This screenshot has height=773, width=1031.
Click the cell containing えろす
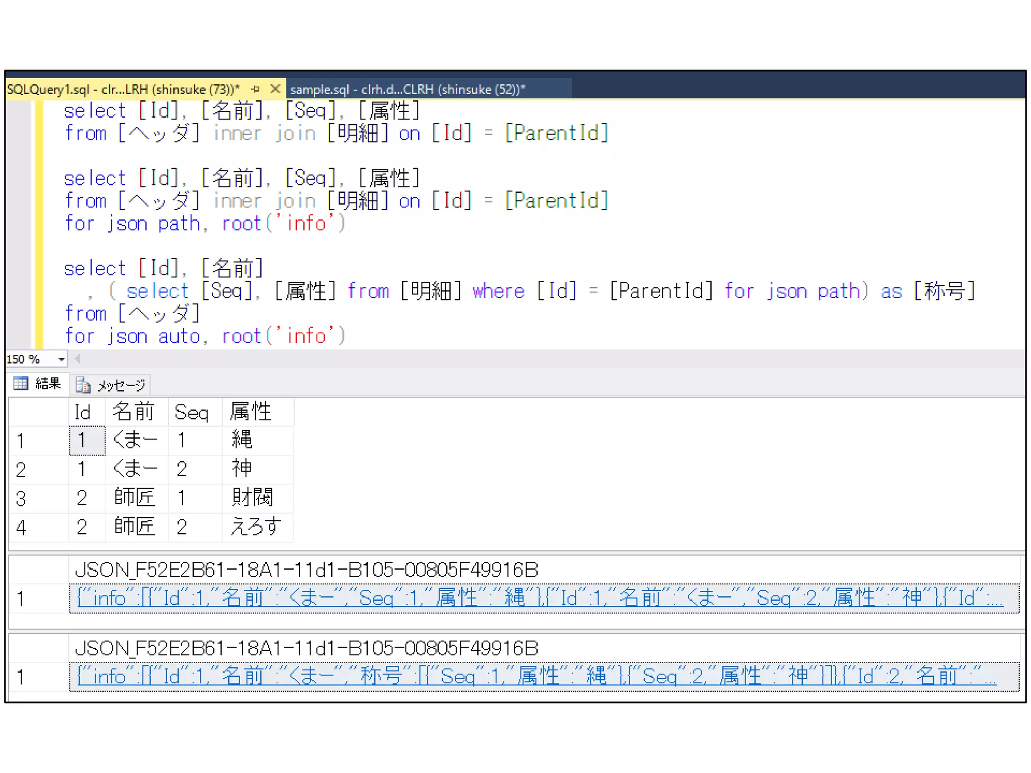[x=255, y=527]
